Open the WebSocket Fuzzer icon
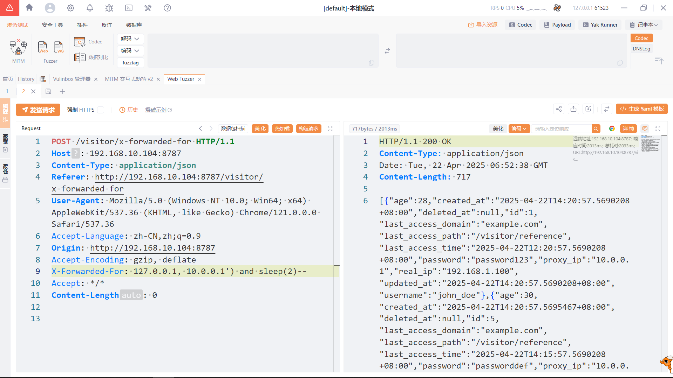673x378 pixels. 58,47
